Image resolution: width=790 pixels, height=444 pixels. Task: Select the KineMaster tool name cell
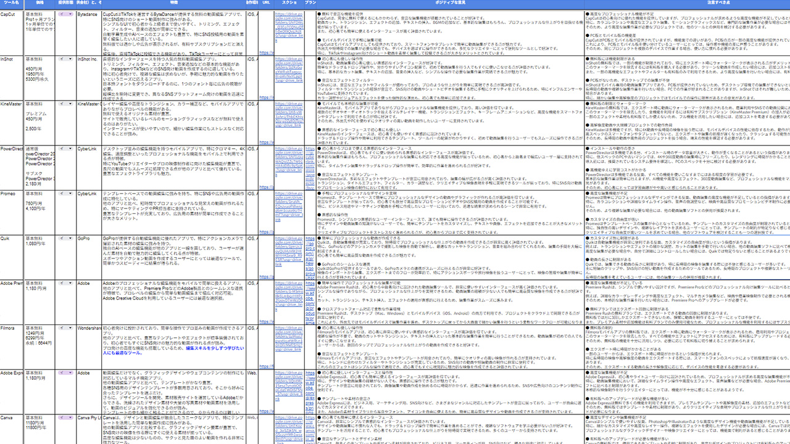tap(12, 122)
